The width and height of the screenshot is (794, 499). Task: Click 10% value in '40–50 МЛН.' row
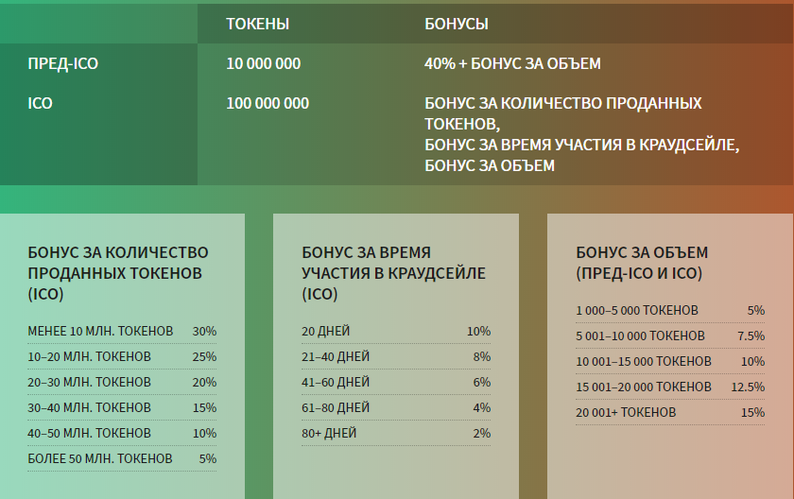[204, 433]
